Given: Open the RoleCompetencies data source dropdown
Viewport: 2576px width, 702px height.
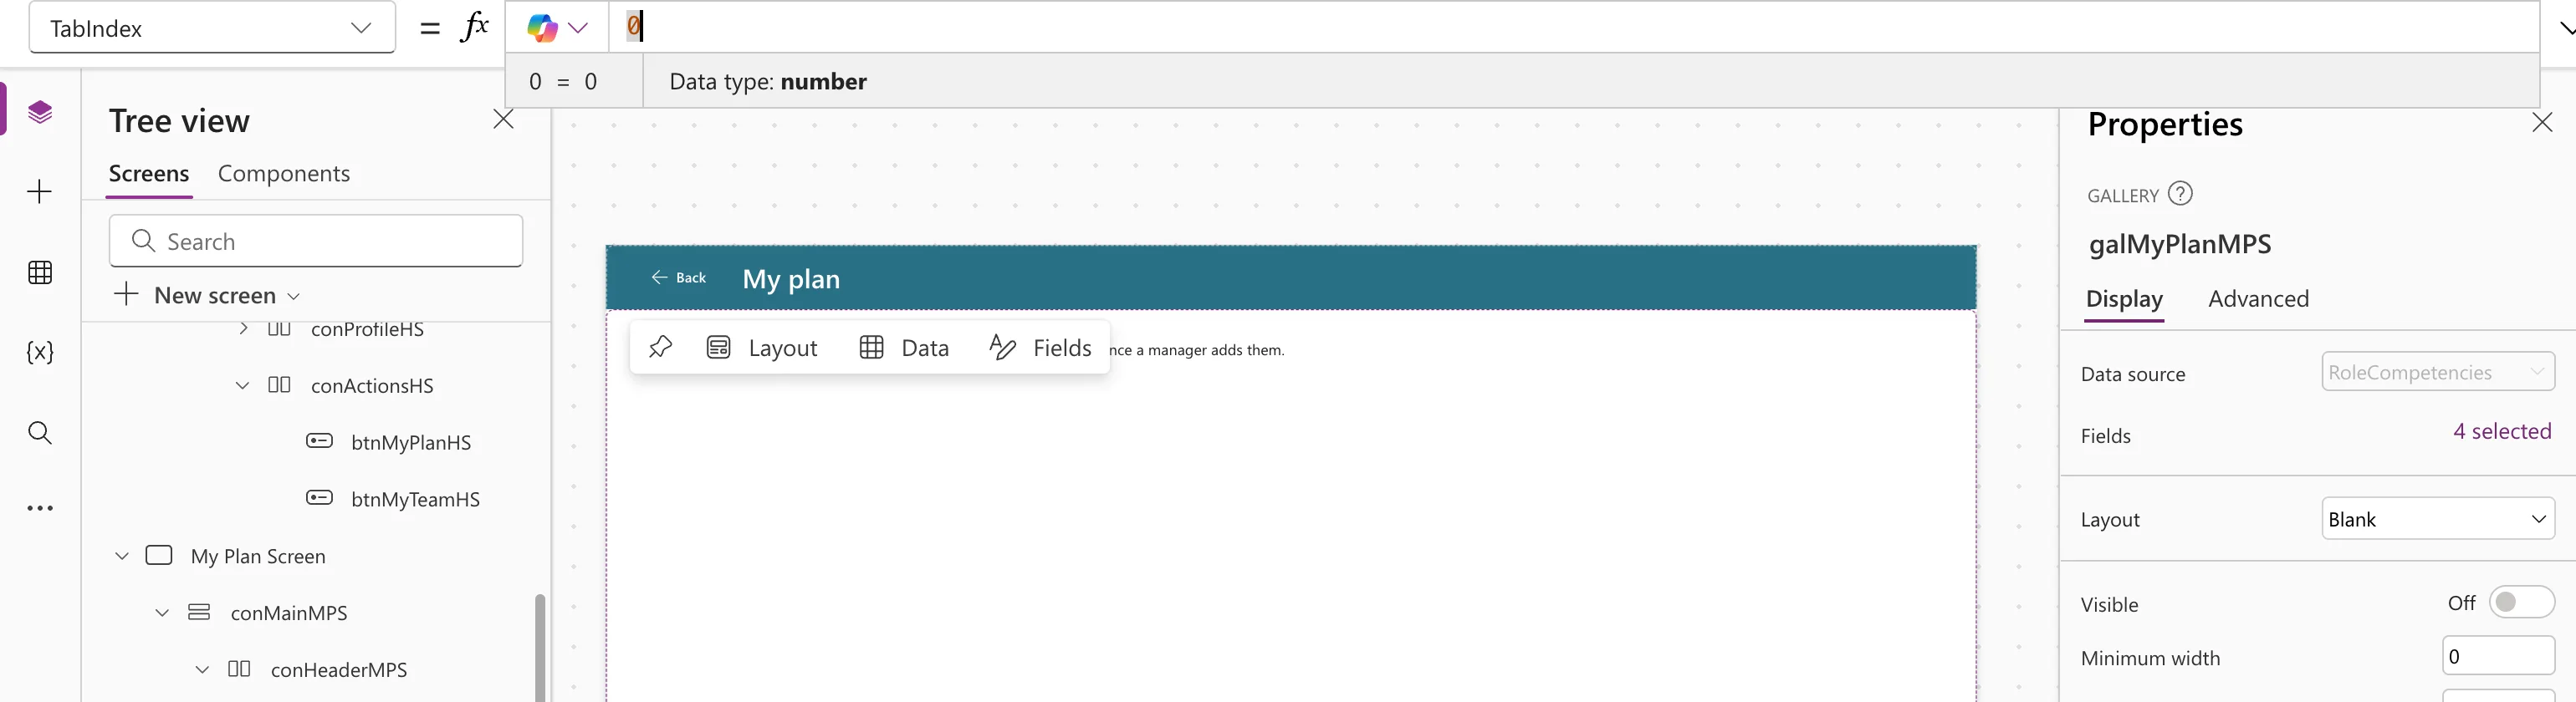Looking at the screenshot, I should pos(2437,371).
